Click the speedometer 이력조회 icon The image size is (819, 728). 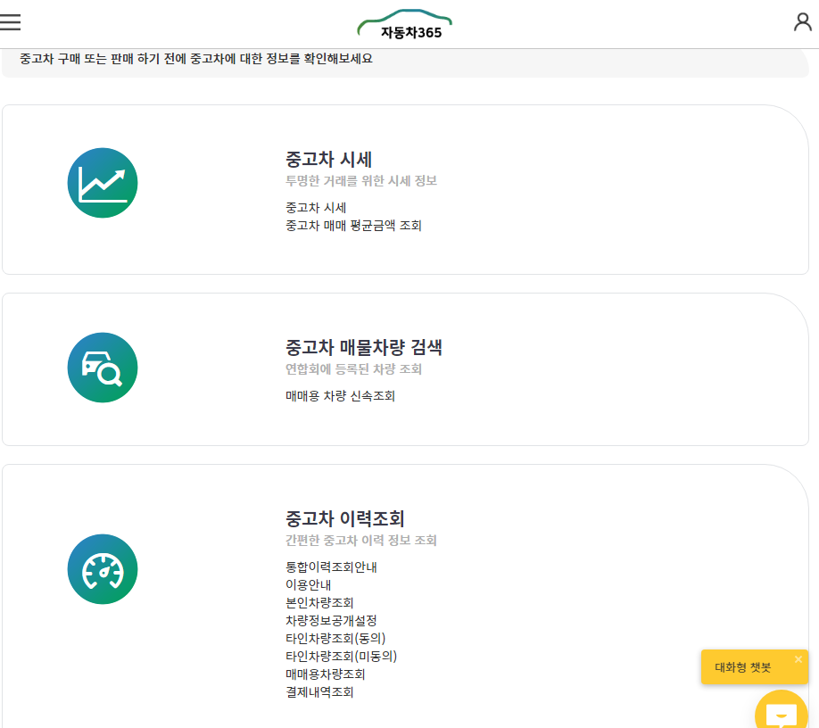pyautogui.click(x=103, y=569)
